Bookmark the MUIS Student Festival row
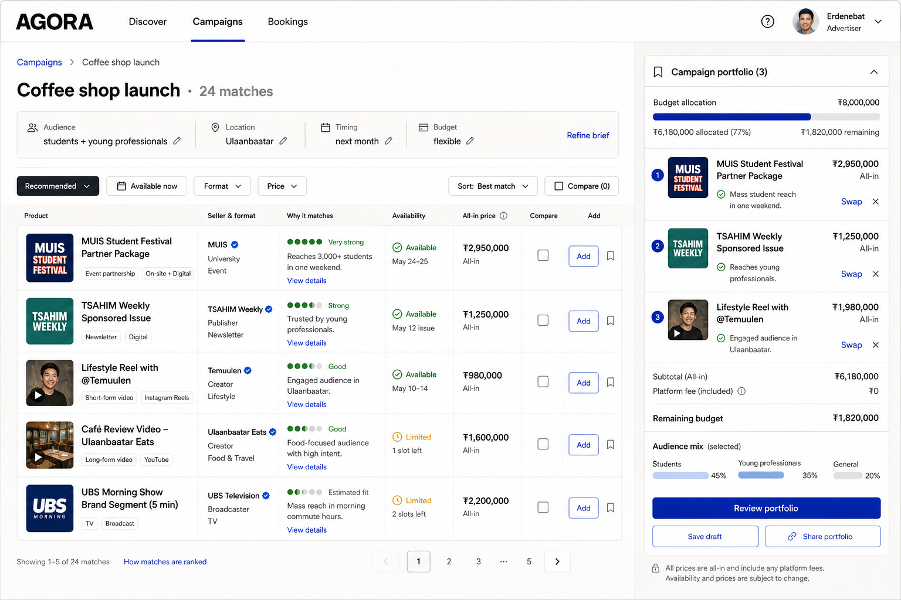This screenshot has width=901, height=600. tap(611, 256)
